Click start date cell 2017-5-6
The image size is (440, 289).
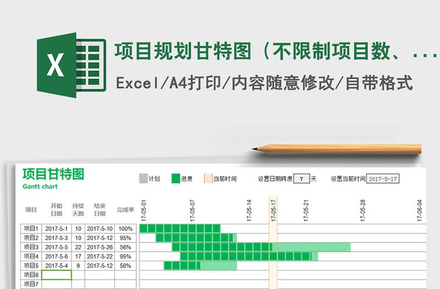57,256
